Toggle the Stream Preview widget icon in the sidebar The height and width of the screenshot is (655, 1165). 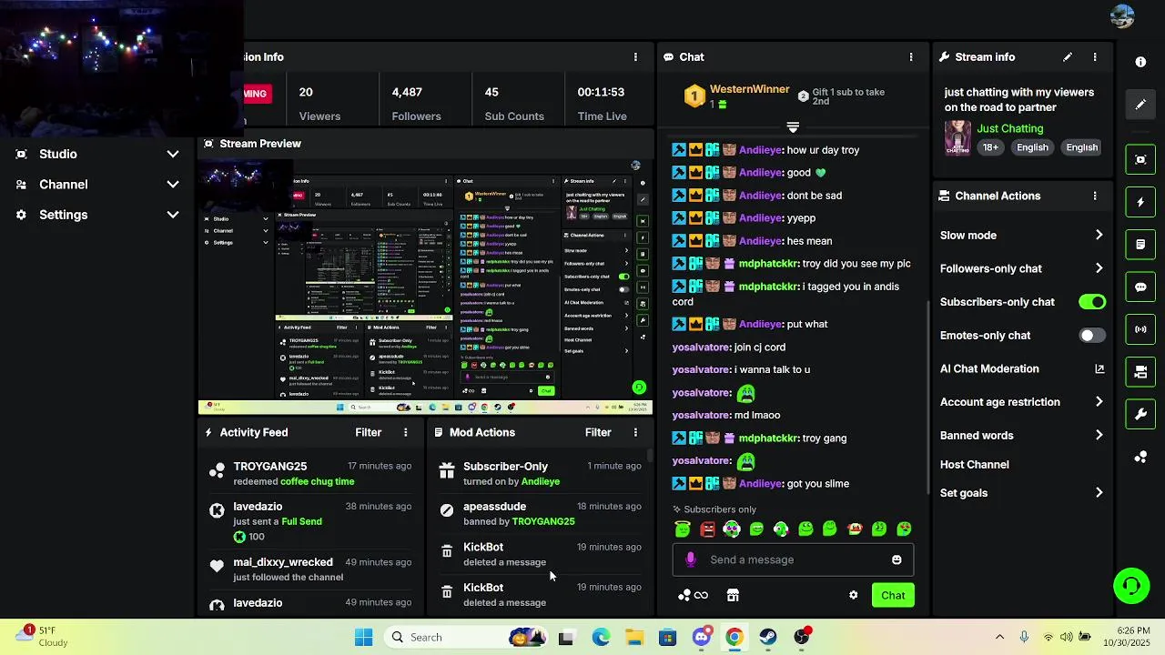[x=1140, y=159]
